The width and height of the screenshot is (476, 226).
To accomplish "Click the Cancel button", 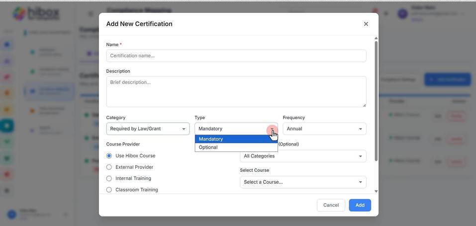I will (331, 205).
